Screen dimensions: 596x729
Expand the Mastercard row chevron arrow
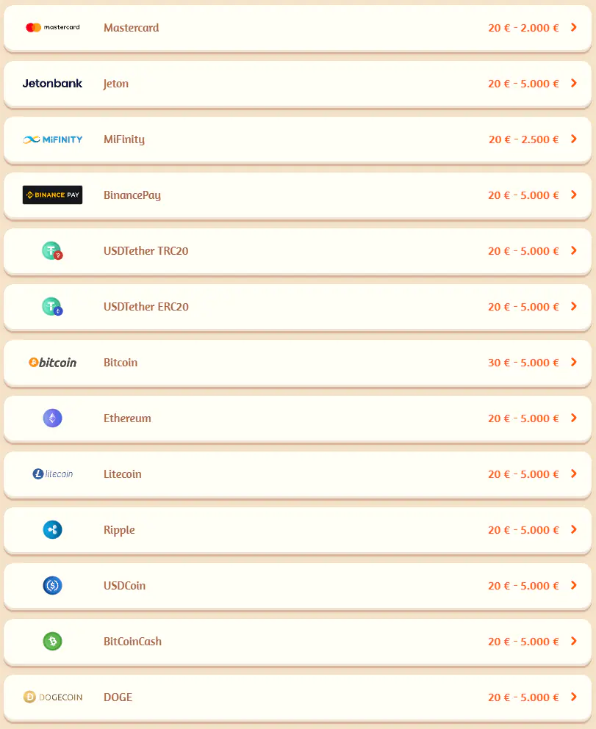574,28
